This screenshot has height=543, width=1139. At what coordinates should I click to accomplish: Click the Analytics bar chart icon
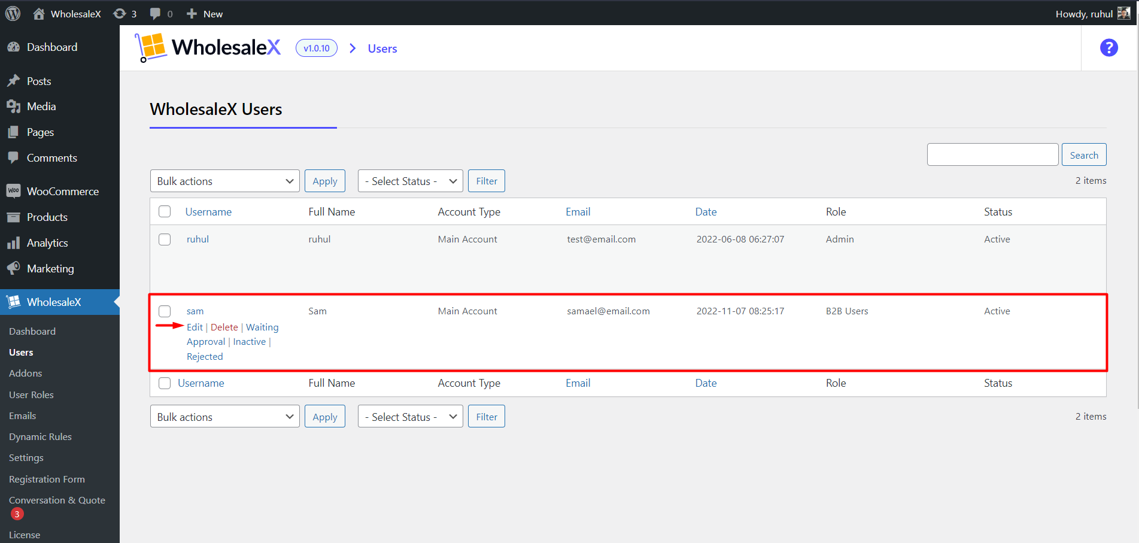13,243
